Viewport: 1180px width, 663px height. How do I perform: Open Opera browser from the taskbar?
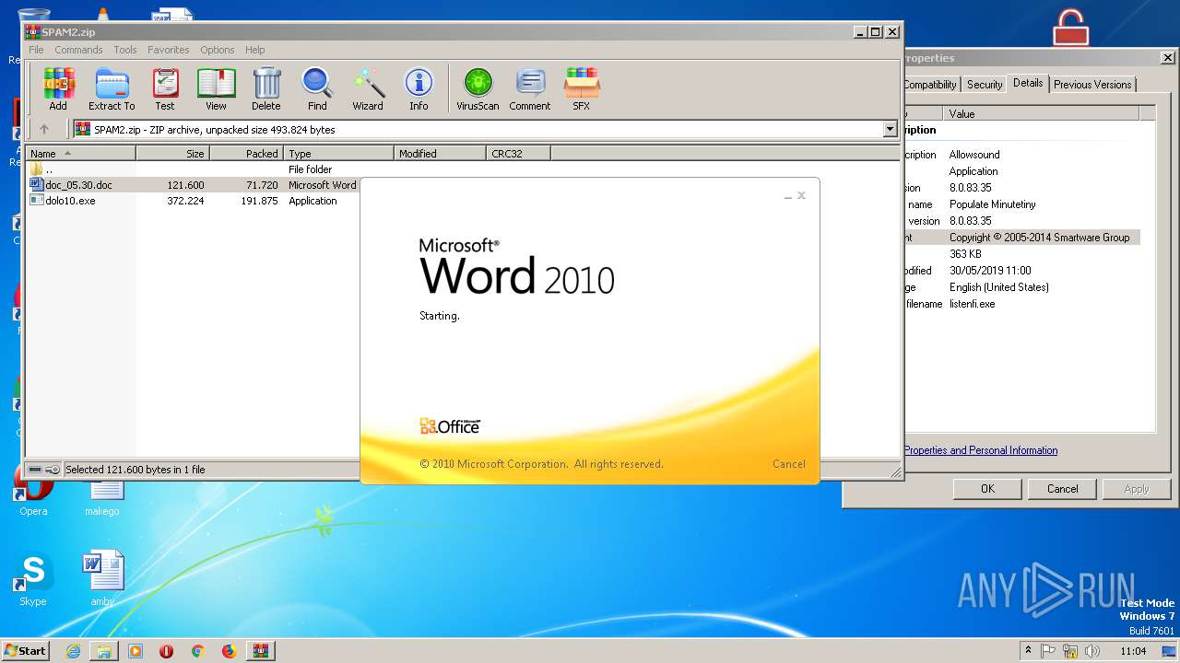pyautogui.click(x=167, y=651)
